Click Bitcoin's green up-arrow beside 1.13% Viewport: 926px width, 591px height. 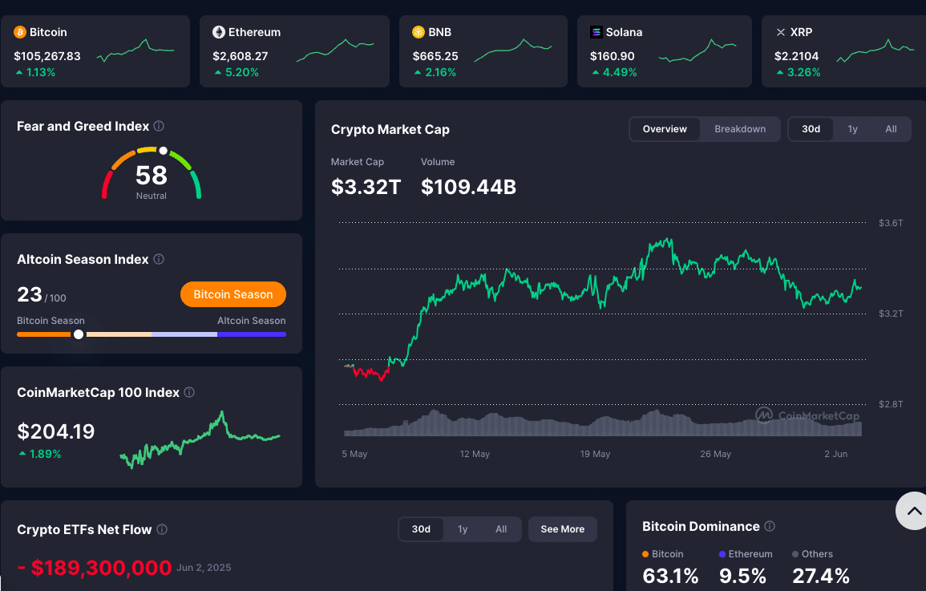(x=19, y=72)
